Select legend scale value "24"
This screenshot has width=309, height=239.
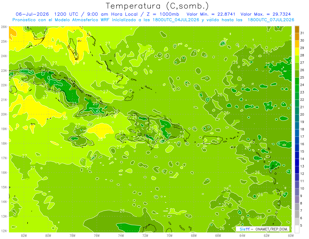(302, 85)
